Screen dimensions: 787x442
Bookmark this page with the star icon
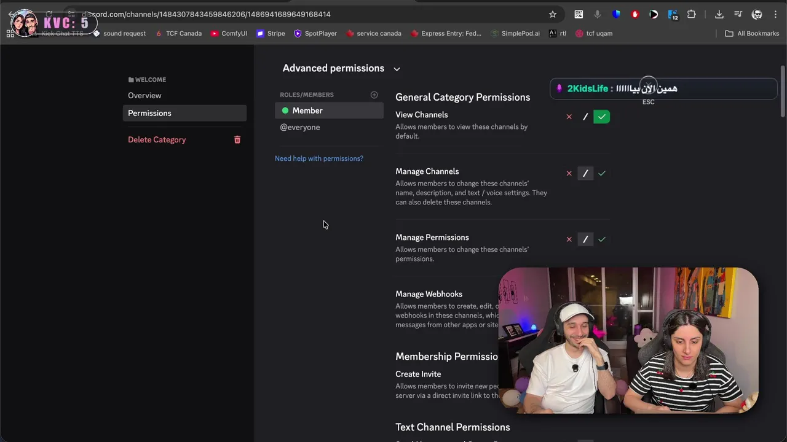553,14
